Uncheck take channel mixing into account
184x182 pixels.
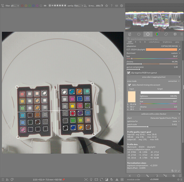click(x=129, y=85)
